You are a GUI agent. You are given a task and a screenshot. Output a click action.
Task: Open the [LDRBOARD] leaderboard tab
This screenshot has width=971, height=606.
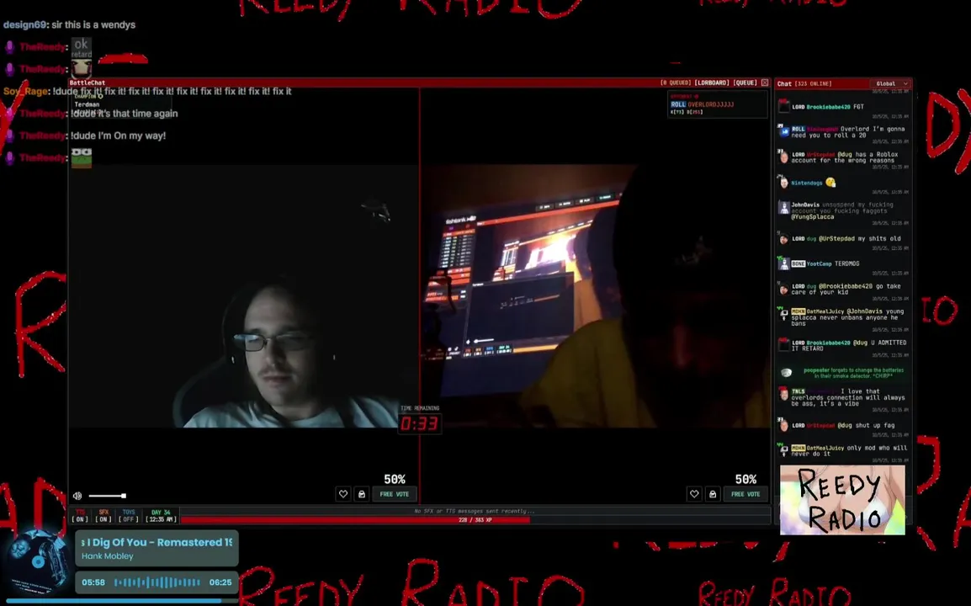[712, 82]
